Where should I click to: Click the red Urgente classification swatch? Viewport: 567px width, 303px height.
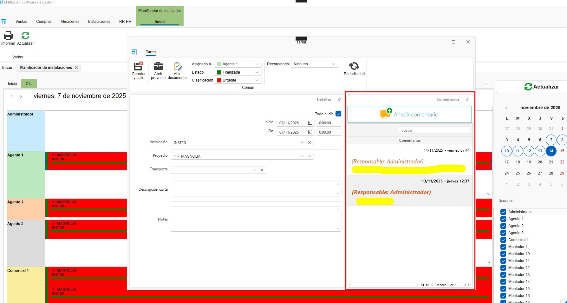tap(219, 80)
